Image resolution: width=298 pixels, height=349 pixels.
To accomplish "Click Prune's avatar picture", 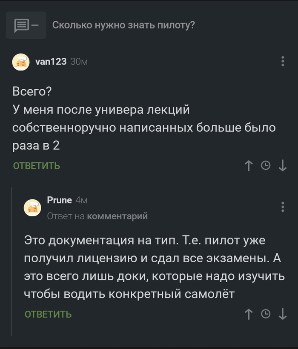I will pos(32,207).
